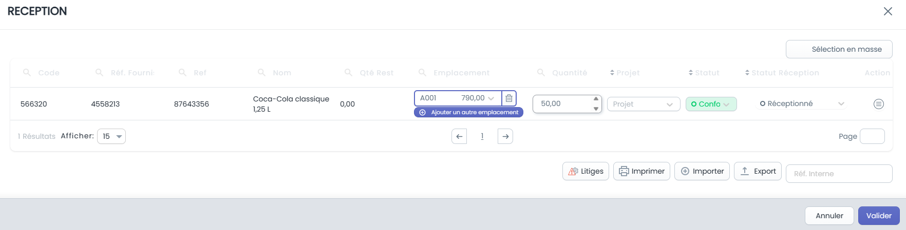This screenshot has height=230, width=906.
Task: Increase quantity with the up stepper arrow
Action: [x=596, y=99]
